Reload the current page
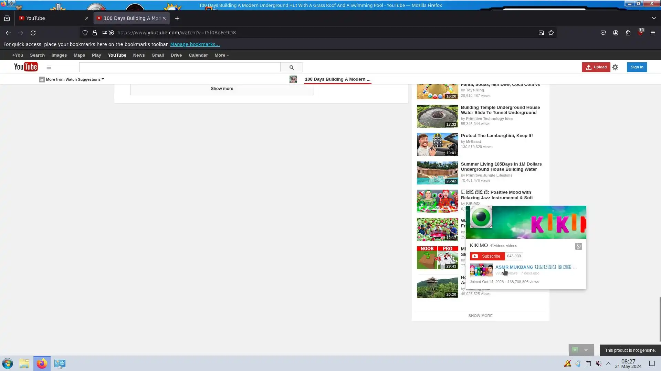The image size is (661, 371). coord(33,33)
